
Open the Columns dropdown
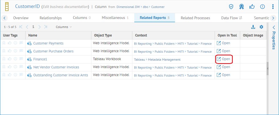[64, 27]
